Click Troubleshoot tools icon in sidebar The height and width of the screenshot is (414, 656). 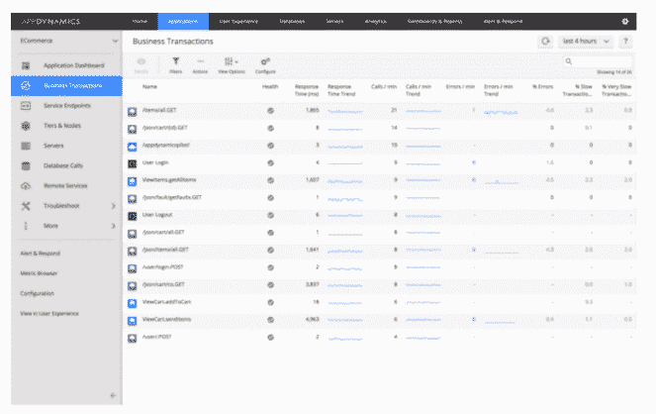click(26, 206)
